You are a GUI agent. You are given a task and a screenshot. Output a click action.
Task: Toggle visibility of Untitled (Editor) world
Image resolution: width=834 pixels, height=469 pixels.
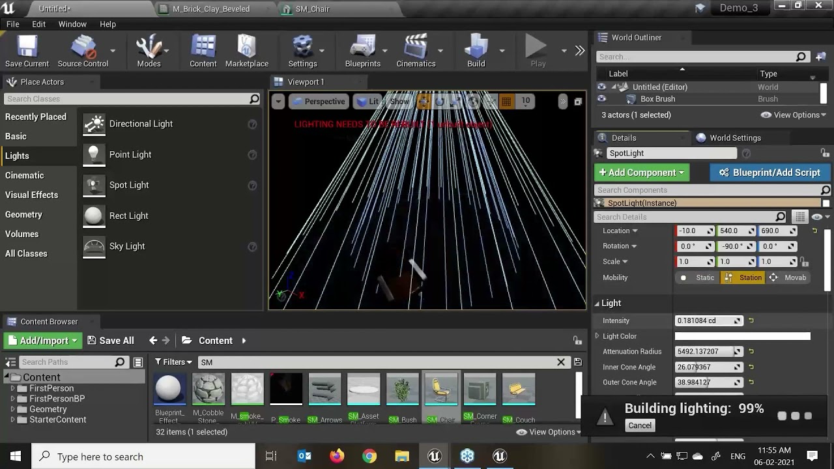point(601,87)
